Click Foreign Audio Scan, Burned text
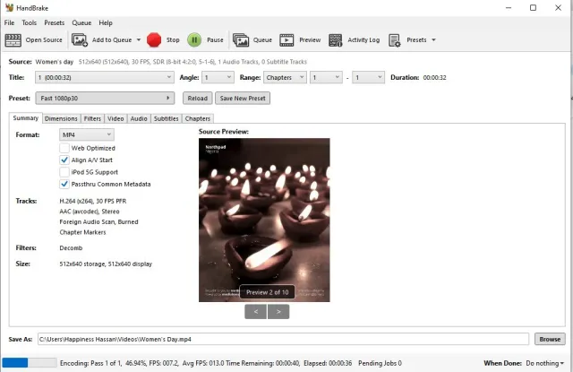 pyautogui.click(x=98, y=222)
